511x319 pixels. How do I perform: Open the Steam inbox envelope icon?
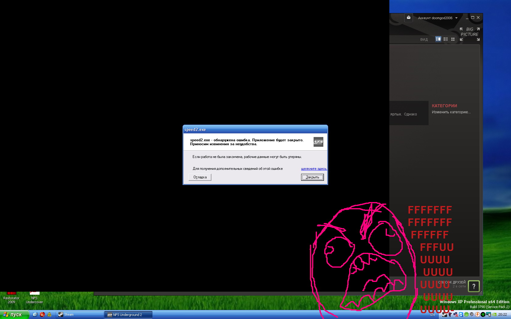click(408, 18)
